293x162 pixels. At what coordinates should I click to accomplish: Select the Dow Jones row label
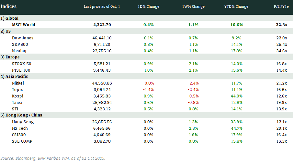point(23,38)
